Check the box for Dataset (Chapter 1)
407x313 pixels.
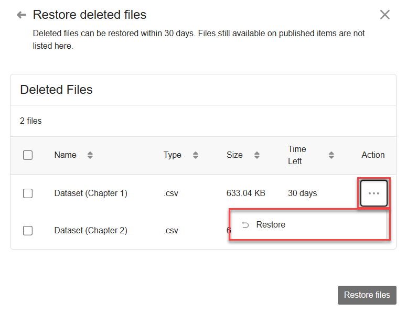(28, 193)
